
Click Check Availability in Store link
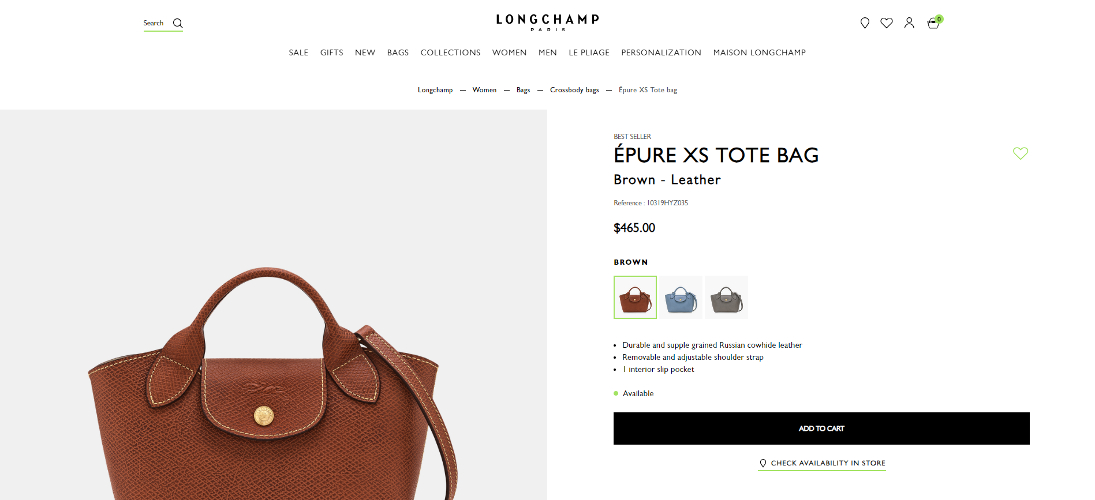(x=822, y=463)
